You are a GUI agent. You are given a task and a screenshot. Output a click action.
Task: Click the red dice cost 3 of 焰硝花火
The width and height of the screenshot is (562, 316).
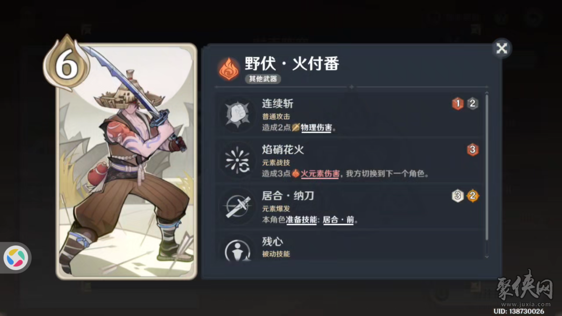[472, 150]
